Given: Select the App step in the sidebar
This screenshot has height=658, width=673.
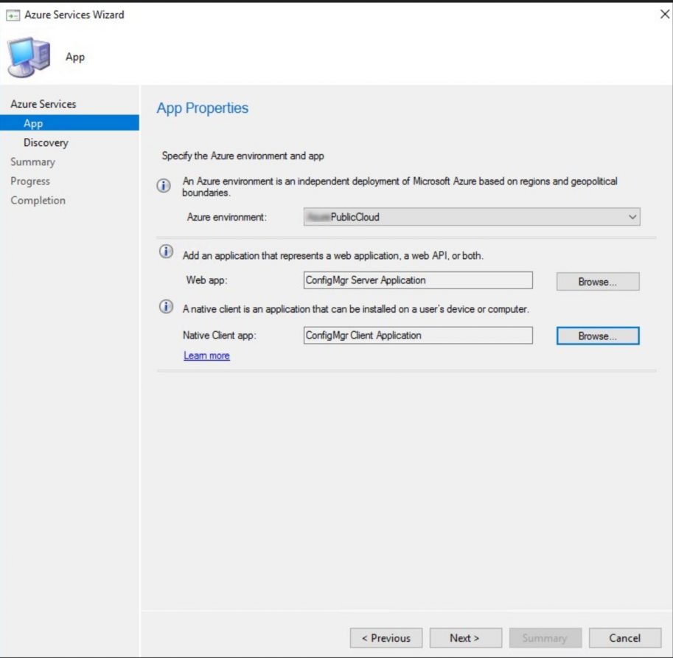Looking at the screenshot, I should click(32, 123).
